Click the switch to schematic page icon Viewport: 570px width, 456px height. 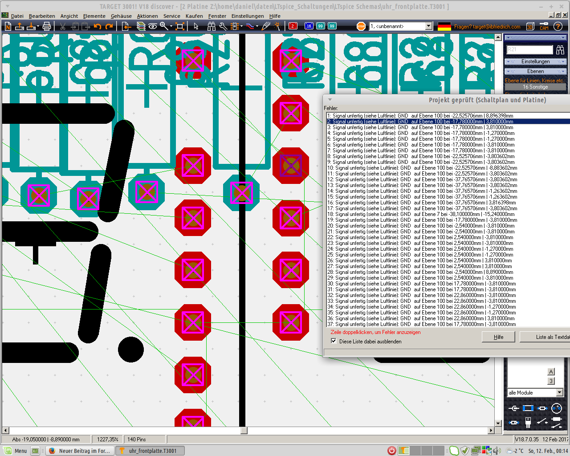point(126,26)
